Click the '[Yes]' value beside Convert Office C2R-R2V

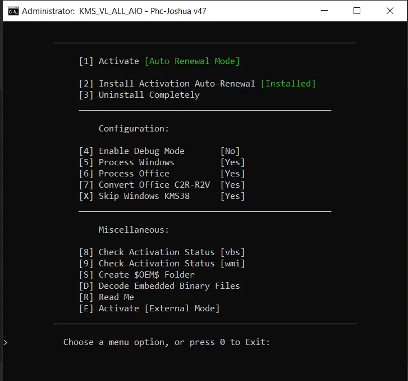pyautogui.click(x=233, y=185)
